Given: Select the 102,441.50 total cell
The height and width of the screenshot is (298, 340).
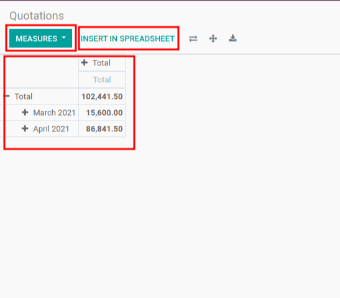Looking at the screenshot, I should coord(102,96).
